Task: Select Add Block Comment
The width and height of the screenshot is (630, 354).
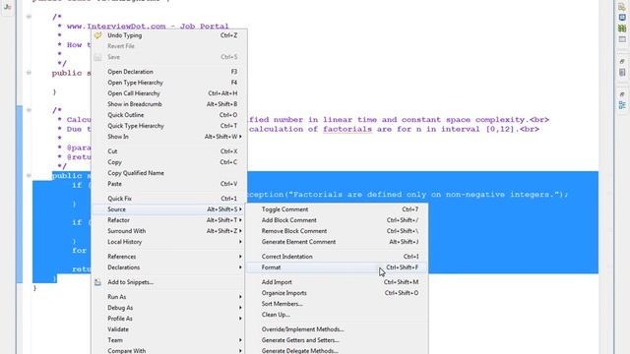Action: (x=337, y=220)
